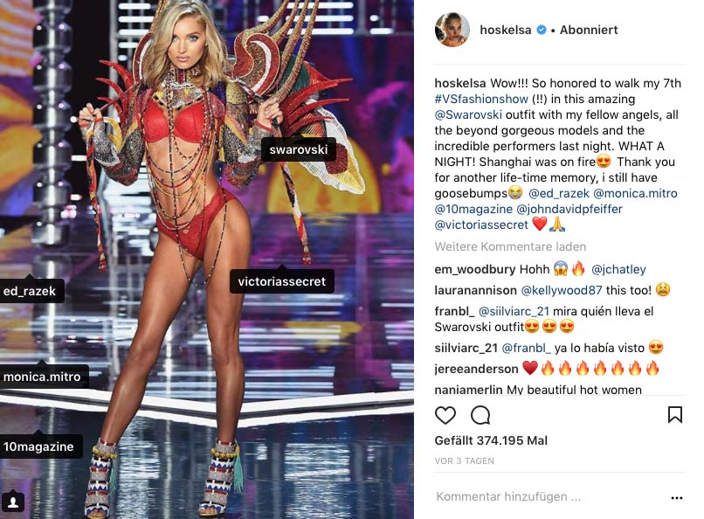Open the three-dots more options menu
Image resolution: width=704 pixels, height=519 pixels.
(x=677, y=497)
